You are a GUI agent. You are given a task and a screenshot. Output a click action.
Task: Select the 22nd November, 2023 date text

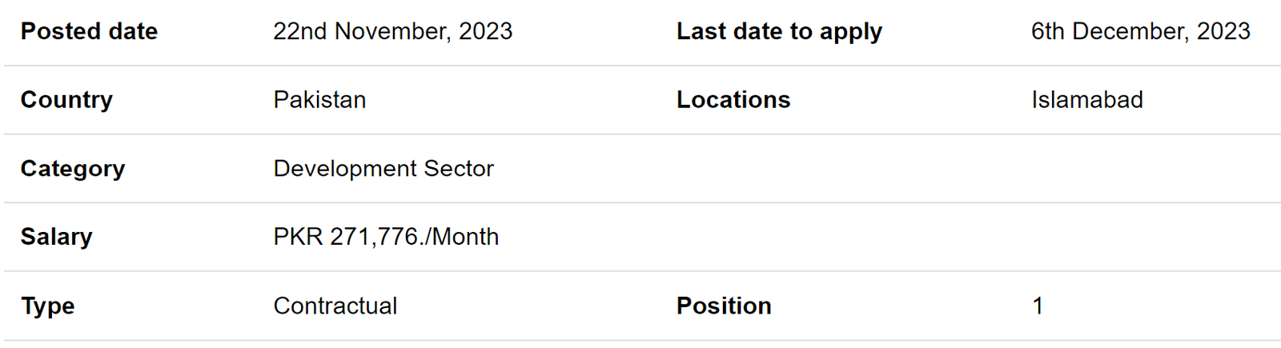tap(392, 31)
